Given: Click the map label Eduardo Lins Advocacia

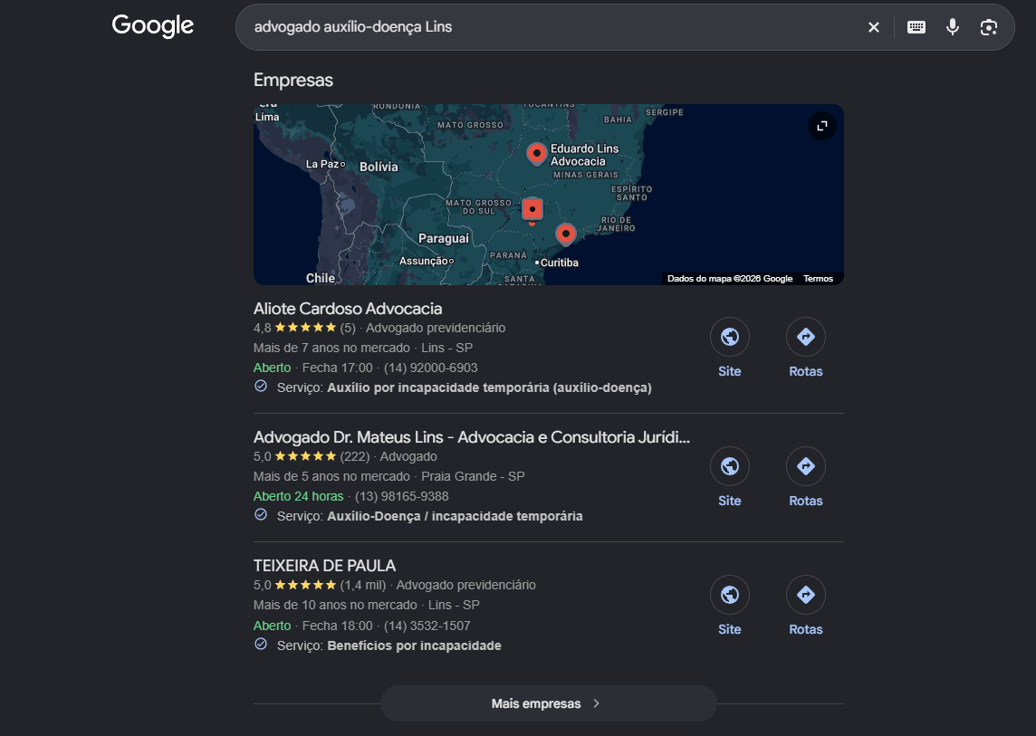Looking at the screenshot, I should pyautogui.click(x=584, y=155).
